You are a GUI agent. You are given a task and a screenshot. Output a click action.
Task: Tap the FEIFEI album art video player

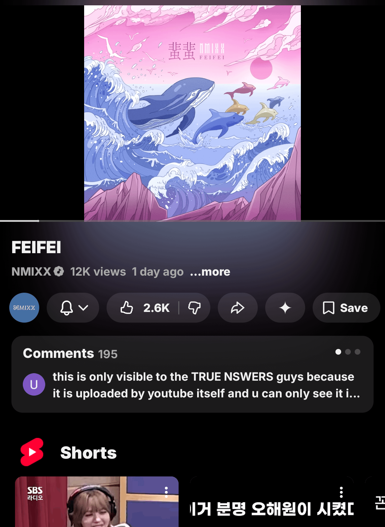point(192,113)
